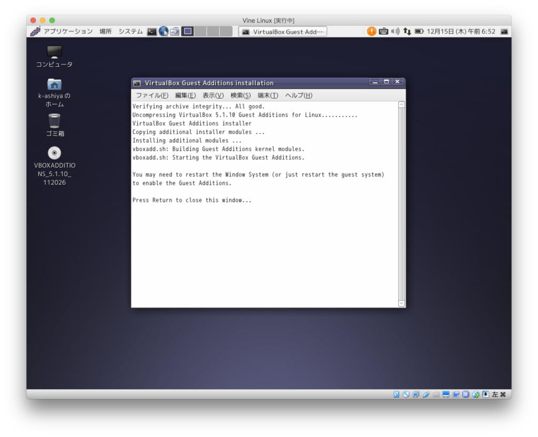
Task: Click the 'Press Return to close this window...' line
Action: 192,200
